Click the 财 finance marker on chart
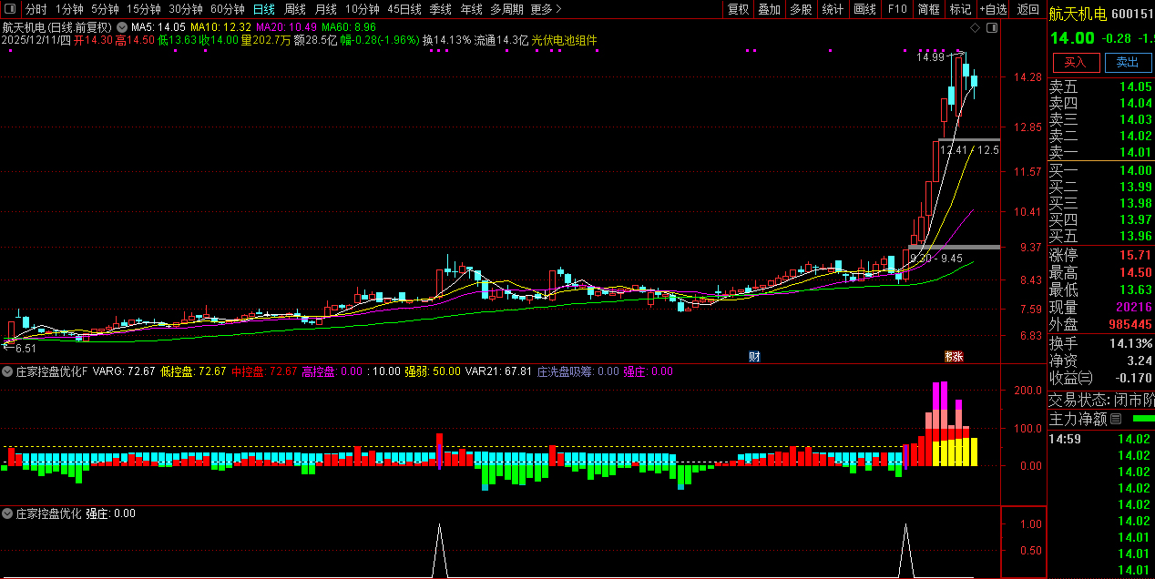Image resolution: width=1155 pixels, height=579 pixels. 754,355
